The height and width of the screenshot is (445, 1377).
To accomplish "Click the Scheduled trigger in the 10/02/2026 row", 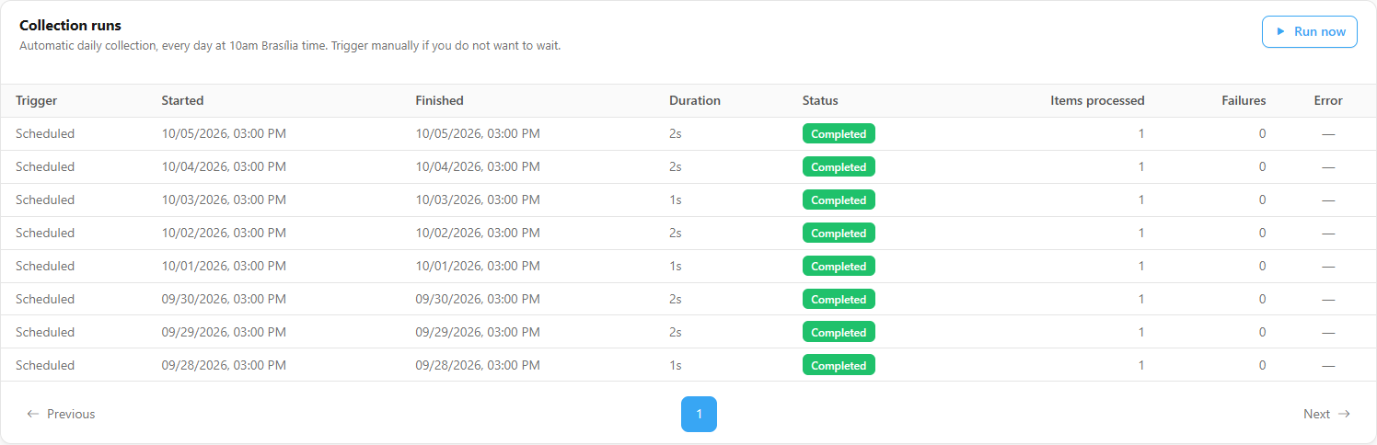I will click(x=45, y=233).
